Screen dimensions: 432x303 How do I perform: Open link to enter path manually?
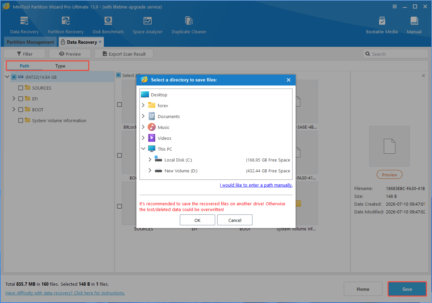pyautogui.click(x=256, y=185)
